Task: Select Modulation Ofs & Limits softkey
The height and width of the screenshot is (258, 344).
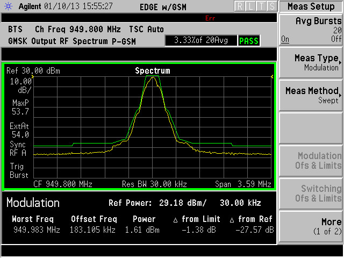Action: pyautogui.click(x=311, y=161)
